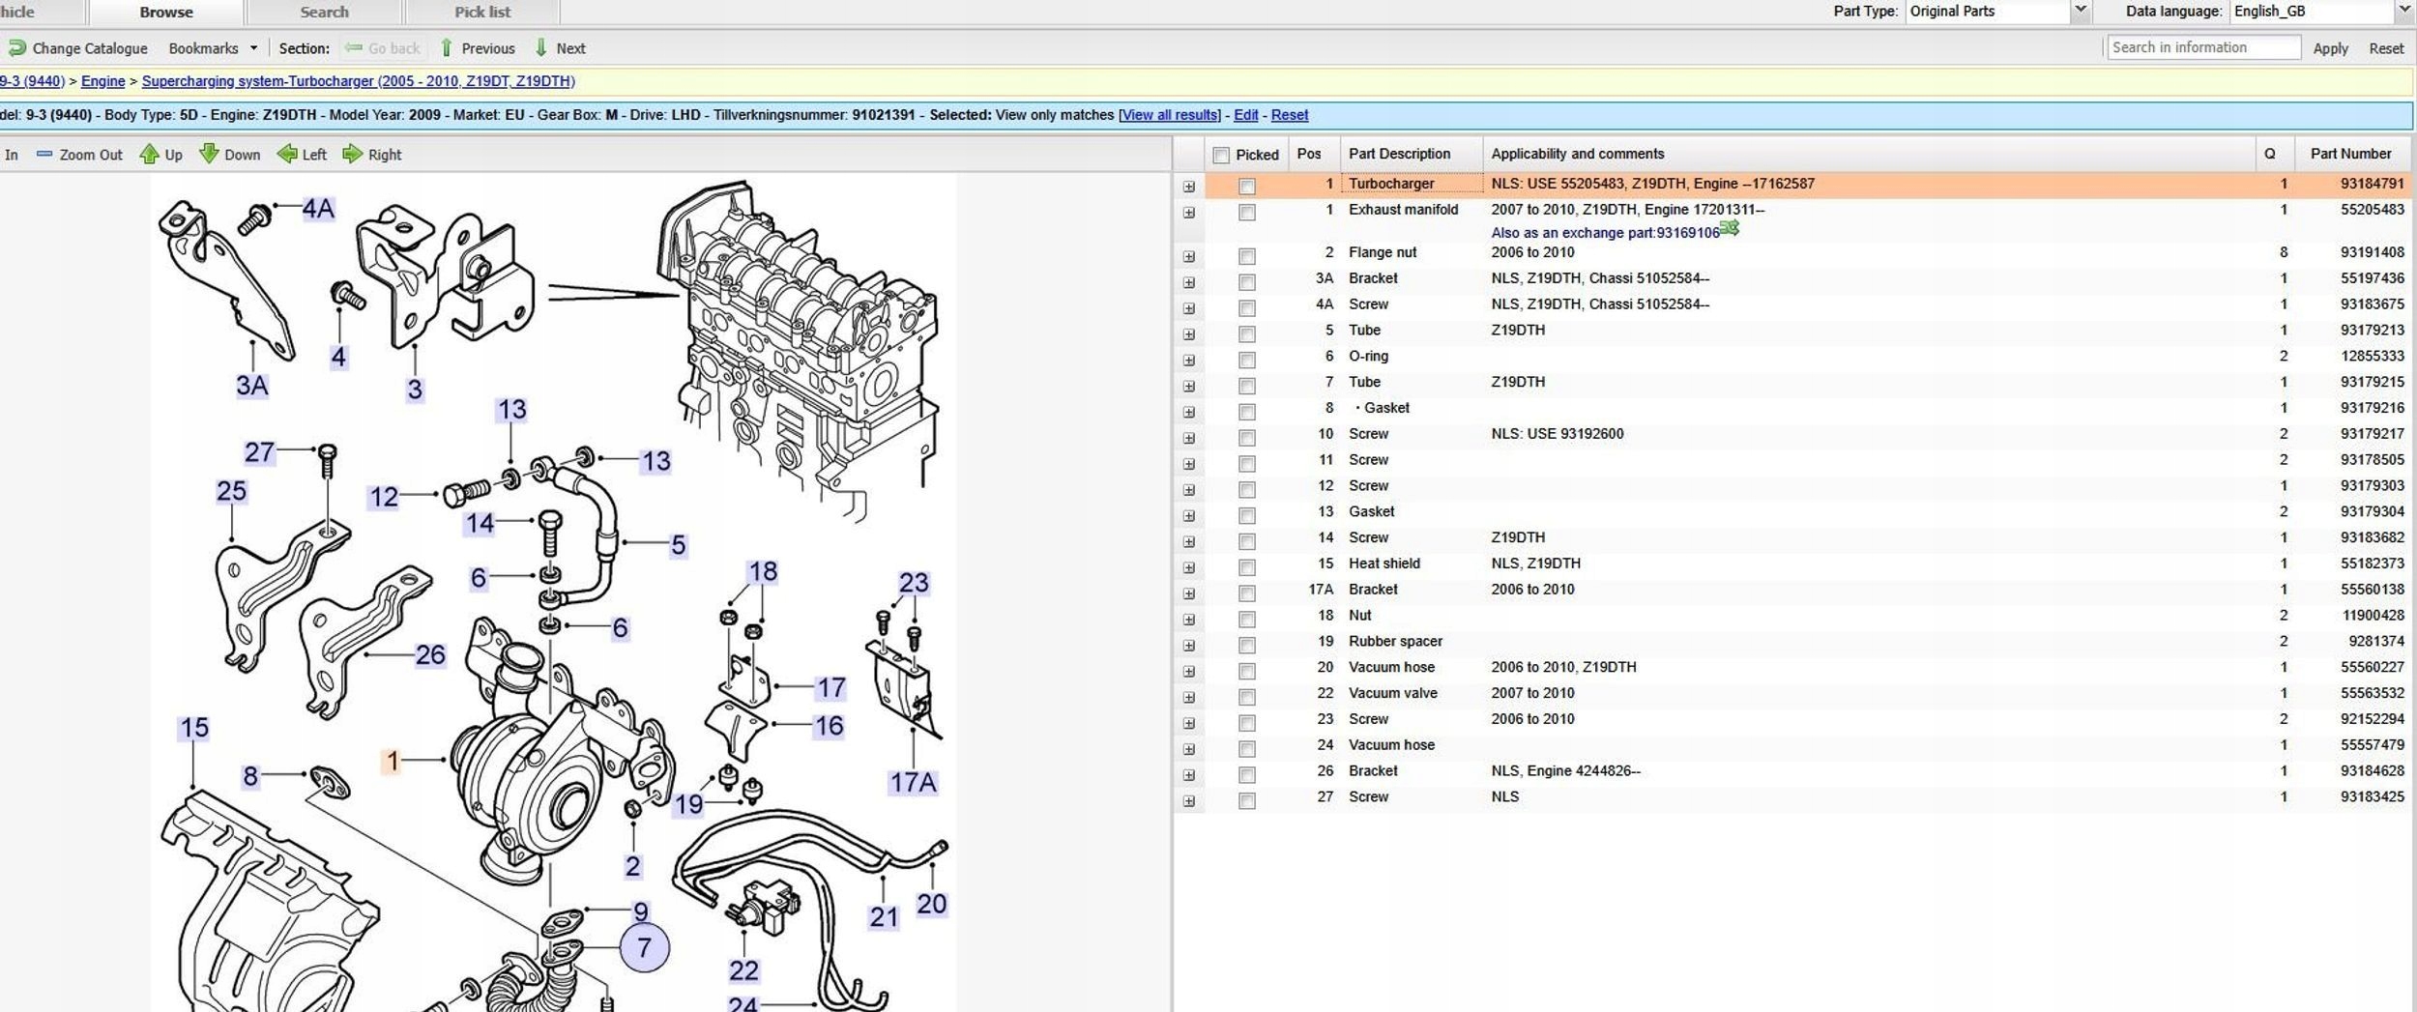Screen dimensions: 2417x1012
Task: Pan diagram Left with green arrow
Action: (287, 154)
